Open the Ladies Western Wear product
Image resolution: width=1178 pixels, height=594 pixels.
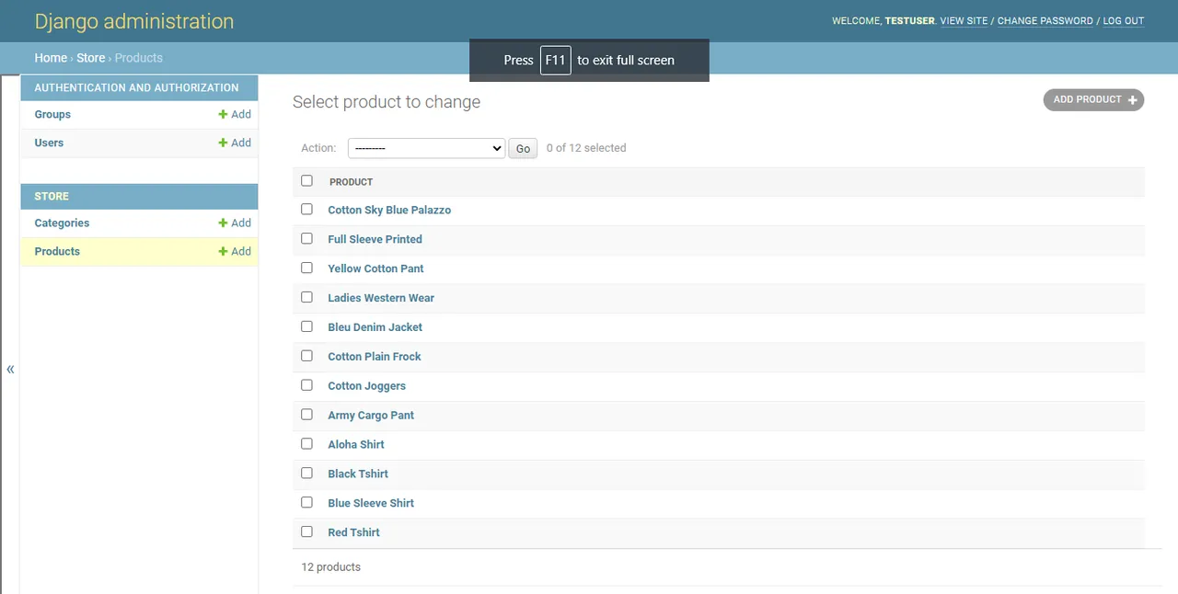[381, 298]
